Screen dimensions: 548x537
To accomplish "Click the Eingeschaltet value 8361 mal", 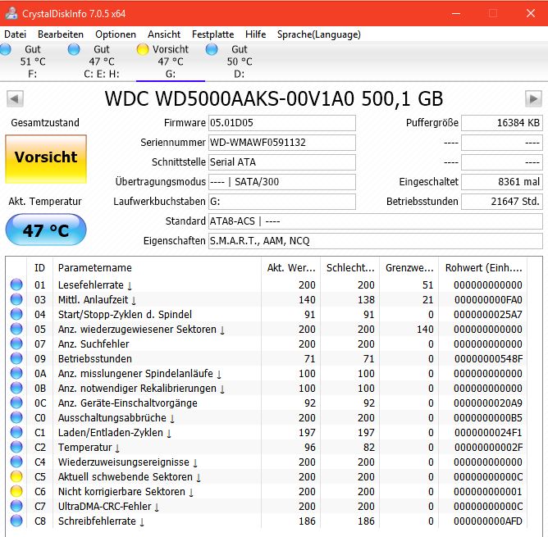I will (502, 182).
